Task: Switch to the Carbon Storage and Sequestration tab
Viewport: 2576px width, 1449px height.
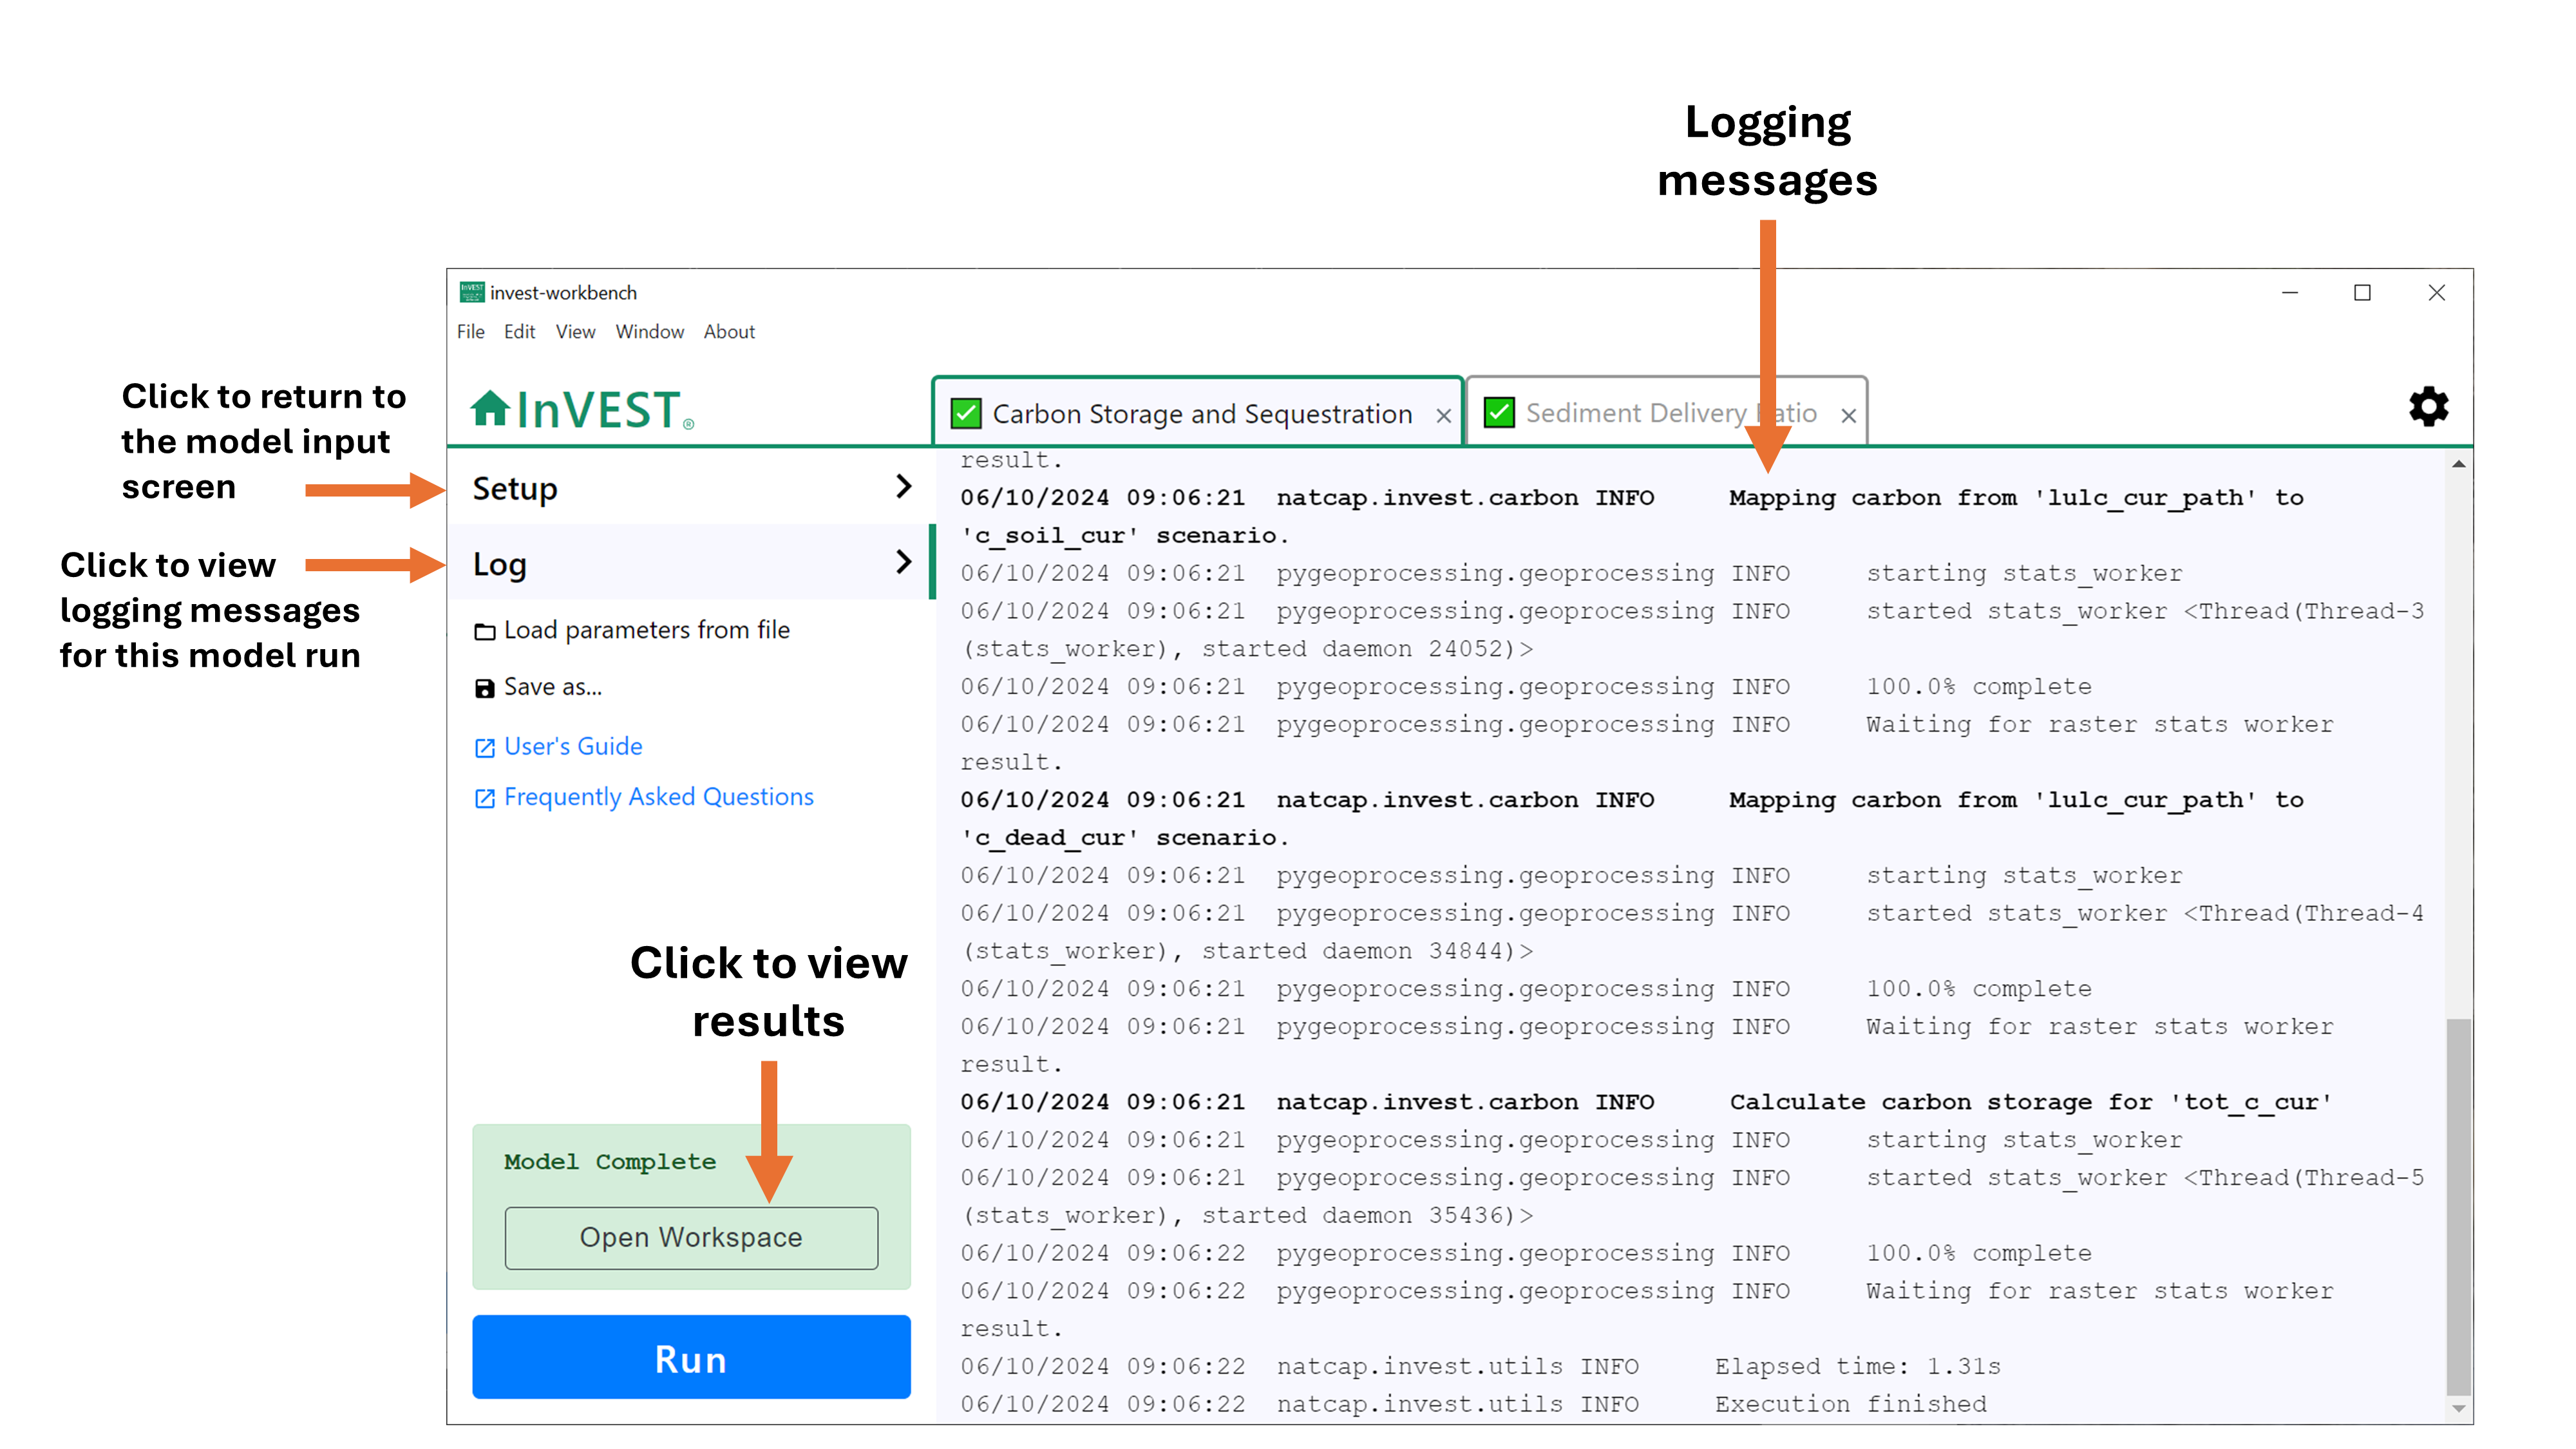Action: (1198, 412)
